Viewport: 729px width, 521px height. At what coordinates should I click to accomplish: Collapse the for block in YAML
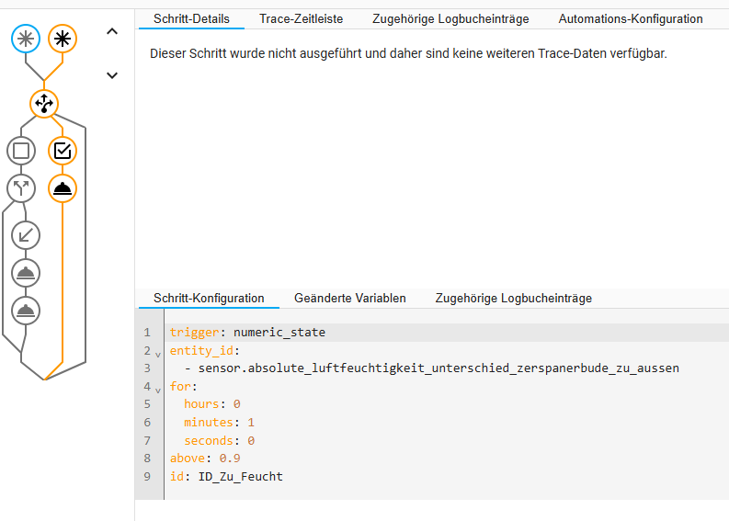(x=157, y=389)
